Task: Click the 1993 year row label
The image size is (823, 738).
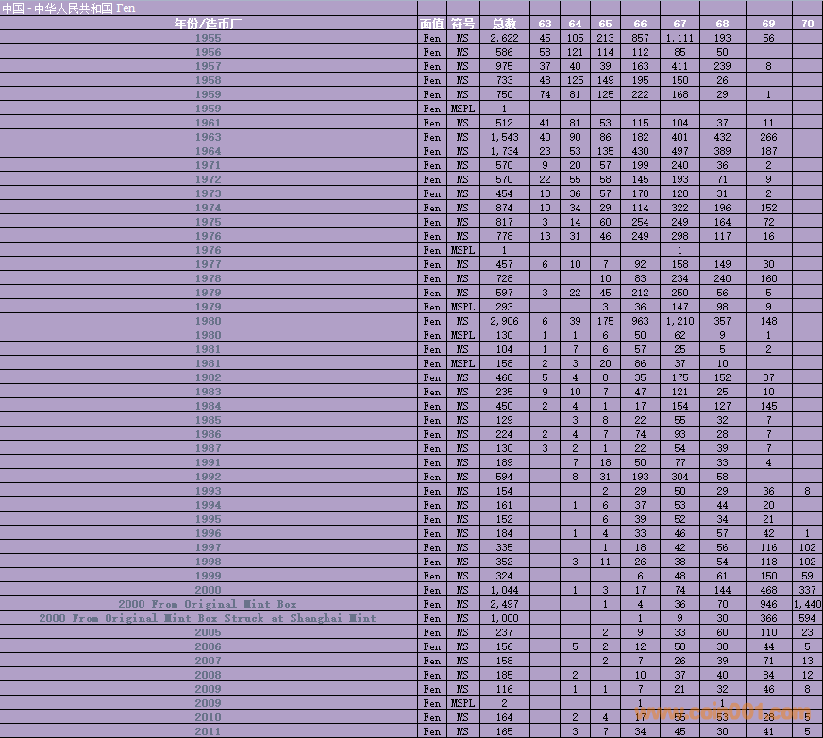Action: [208, 491]
